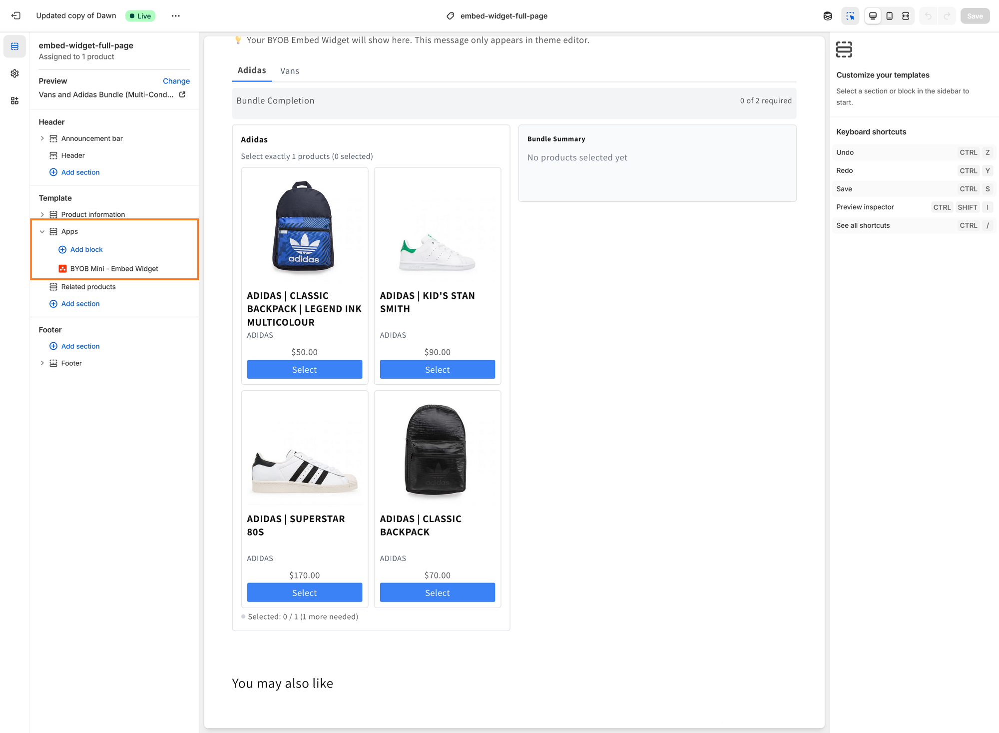Expand the Announcement bar section
Viewport: 999px width, 733px height.
(x=42, y=138)
